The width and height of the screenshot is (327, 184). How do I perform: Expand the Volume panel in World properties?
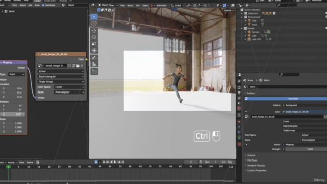coord(251,155)
